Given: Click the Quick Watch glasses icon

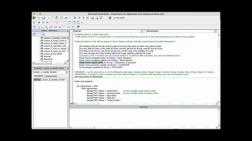Looking at the screenshot, I should pyautogui.click(x=82, y=22).
